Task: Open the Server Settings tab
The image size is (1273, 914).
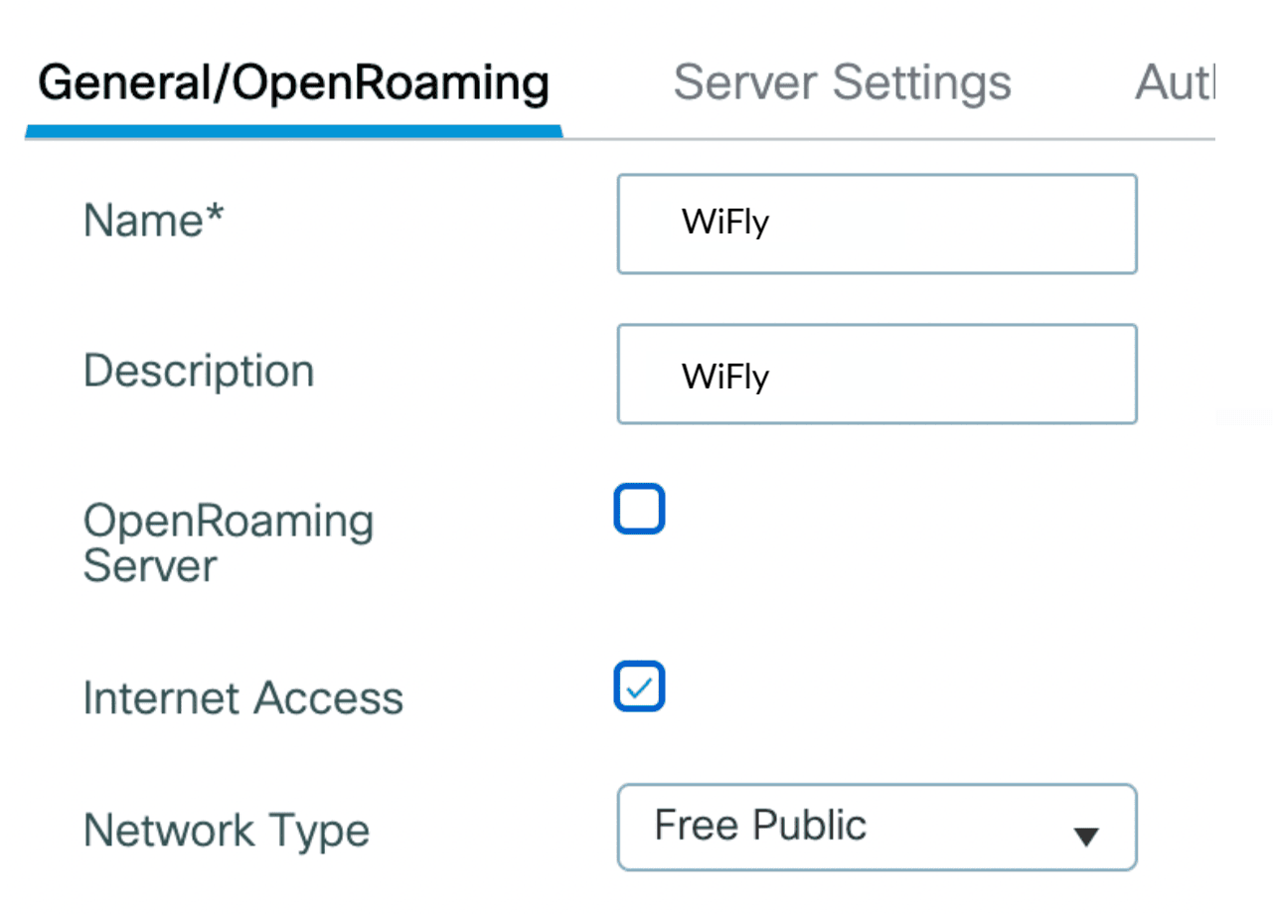Action: point(842,83)
